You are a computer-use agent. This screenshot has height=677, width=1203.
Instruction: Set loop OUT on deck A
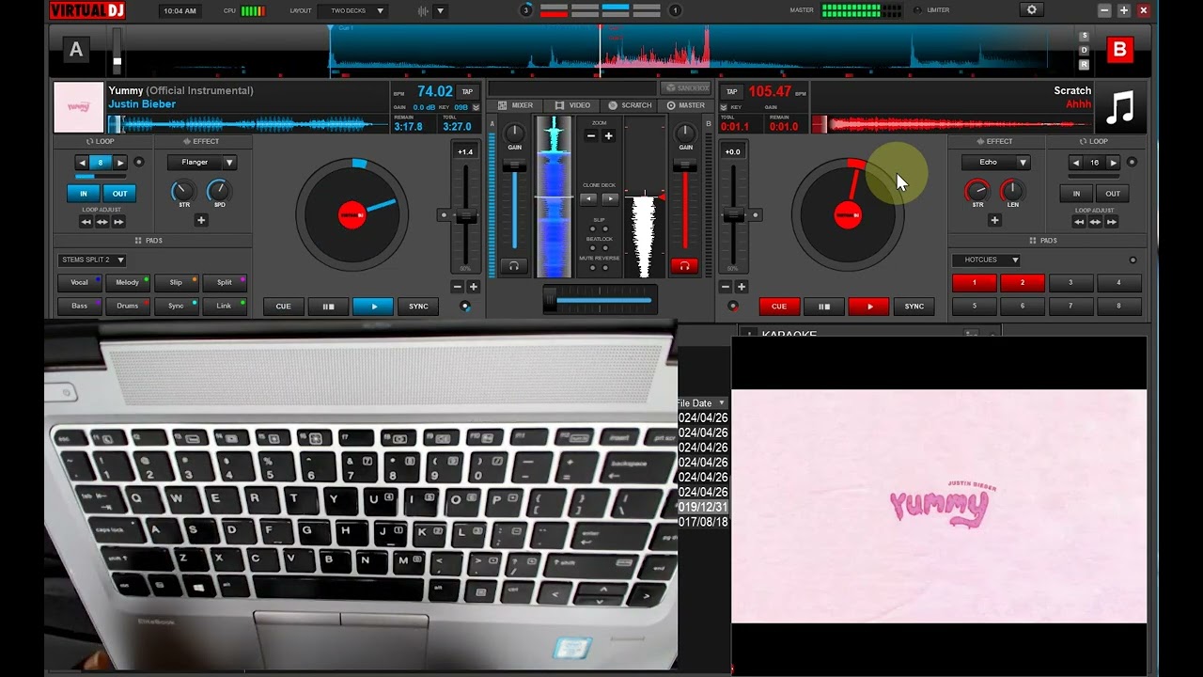point(120,194)
